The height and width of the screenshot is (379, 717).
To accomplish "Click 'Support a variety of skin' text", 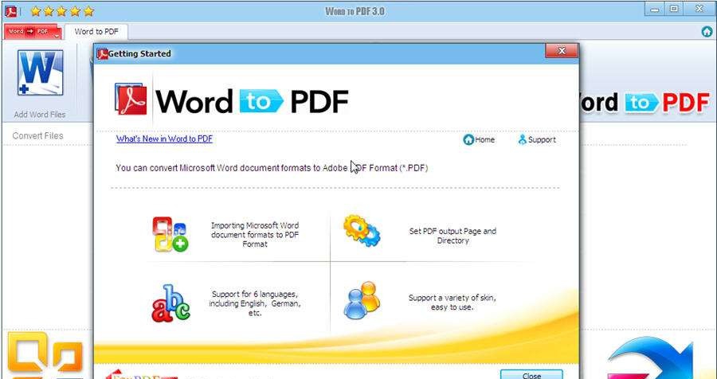I will point(453,303).
